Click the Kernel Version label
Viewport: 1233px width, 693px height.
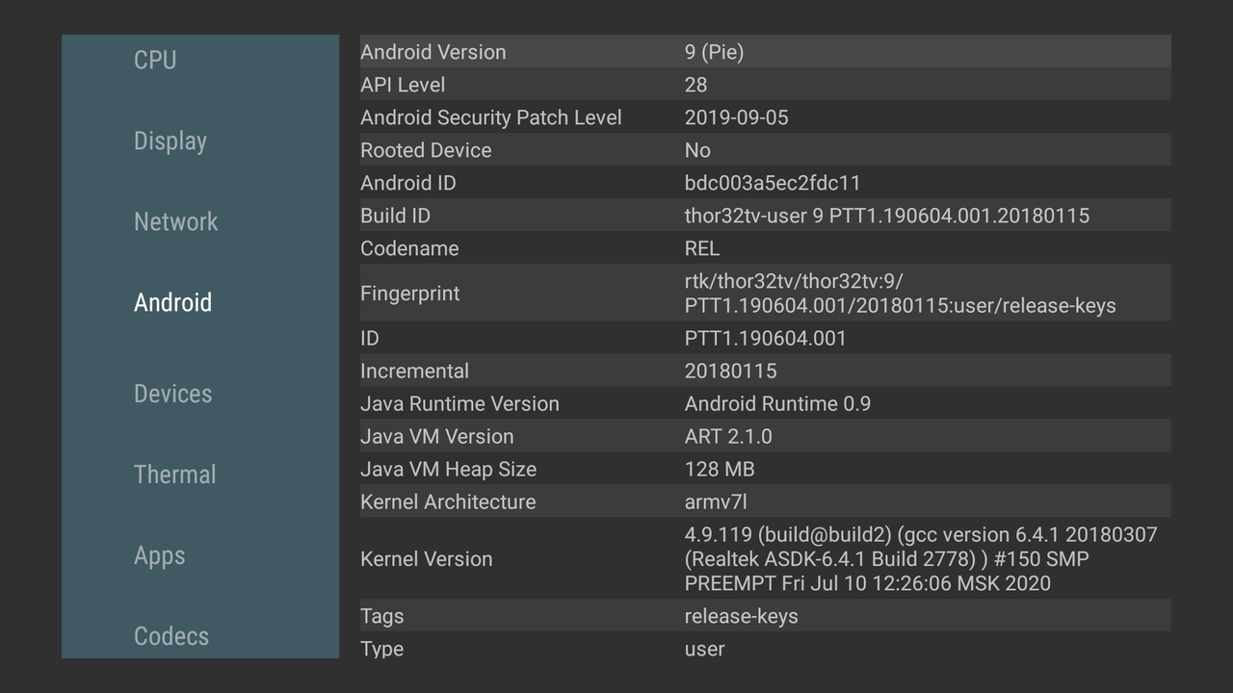tap(426, 558)
